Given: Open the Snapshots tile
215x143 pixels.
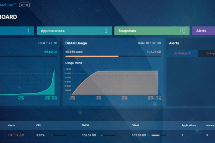Looking at the screenshot, I should pyautogui.click(x=152, y=31).
